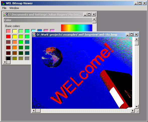Select the pure red color swatch
Screen dimensions: 148x122
(8, 37)
